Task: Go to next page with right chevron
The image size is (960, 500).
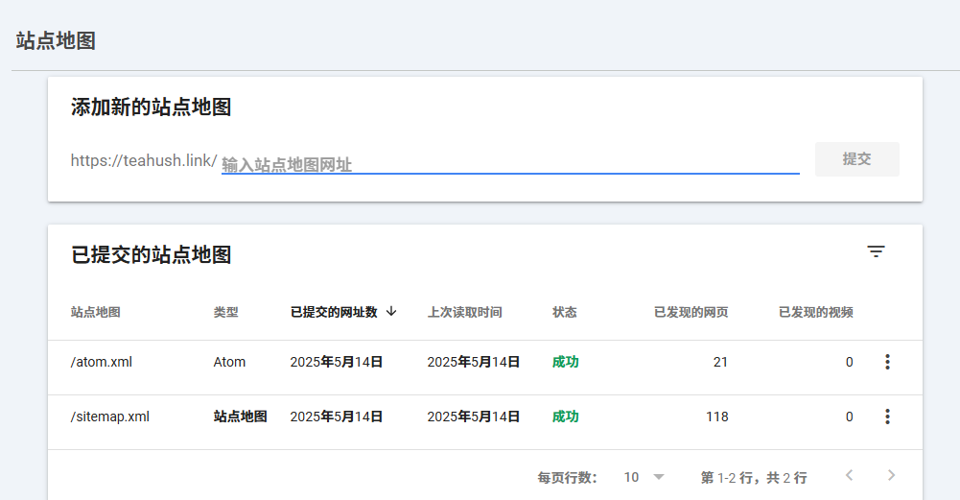Action: tap(892, 475)
